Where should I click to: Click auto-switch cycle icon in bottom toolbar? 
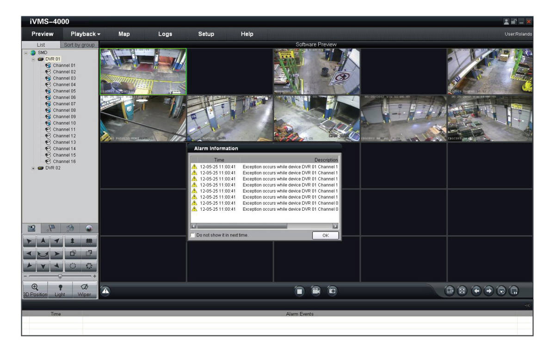pos(501,291)
